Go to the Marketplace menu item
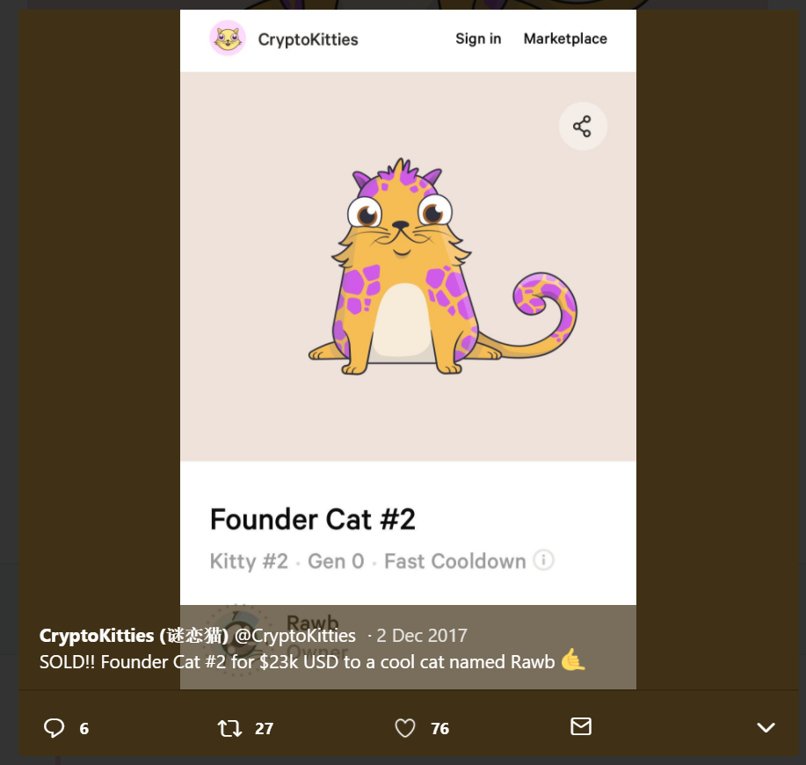This screenshot has height=765, width=806. point(565,39)
